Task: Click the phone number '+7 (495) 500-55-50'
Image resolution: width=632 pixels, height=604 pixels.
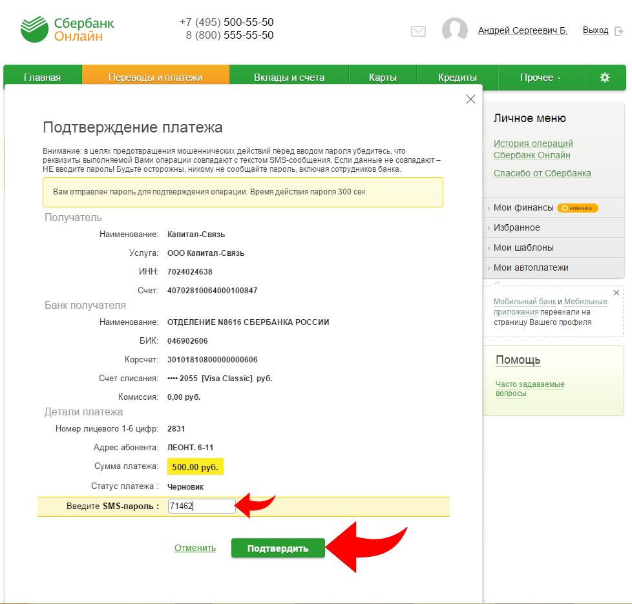Action: pyautogui.click(x=227, y=22)
